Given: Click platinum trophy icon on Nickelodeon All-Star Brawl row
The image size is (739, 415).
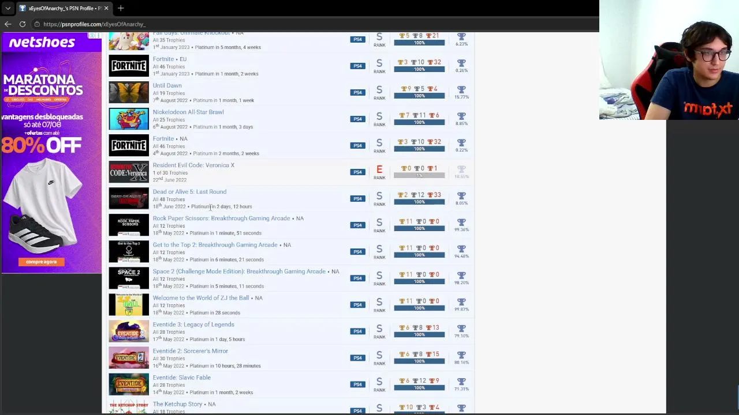Looking at the screenshot, I should click(461, 116).
